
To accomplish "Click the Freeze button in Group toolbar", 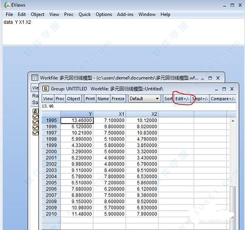I will (118, 99).
